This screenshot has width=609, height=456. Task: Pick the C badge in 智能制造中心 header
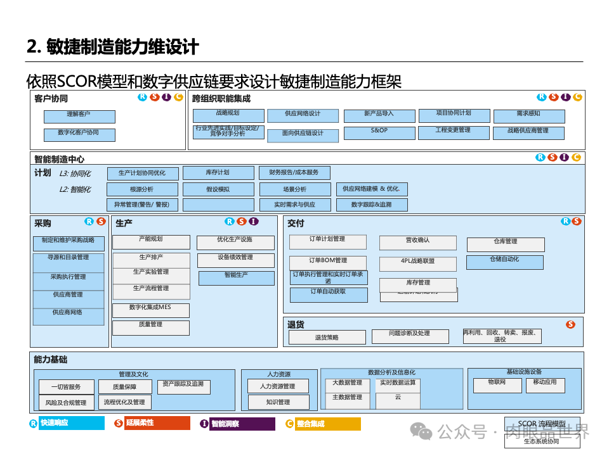tap(577, 157)
